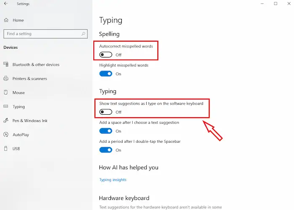Click the Bluetooth & other devices icon
This screenshot has width=294, height=210.
[6, 65]
